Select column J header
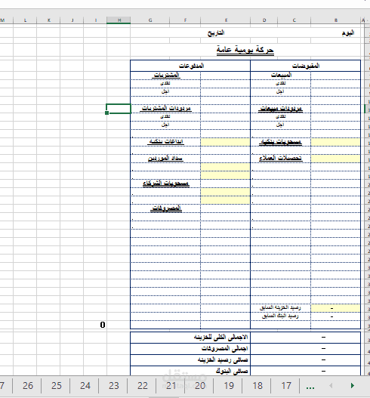Screen dimensions: 370x398 72,20
